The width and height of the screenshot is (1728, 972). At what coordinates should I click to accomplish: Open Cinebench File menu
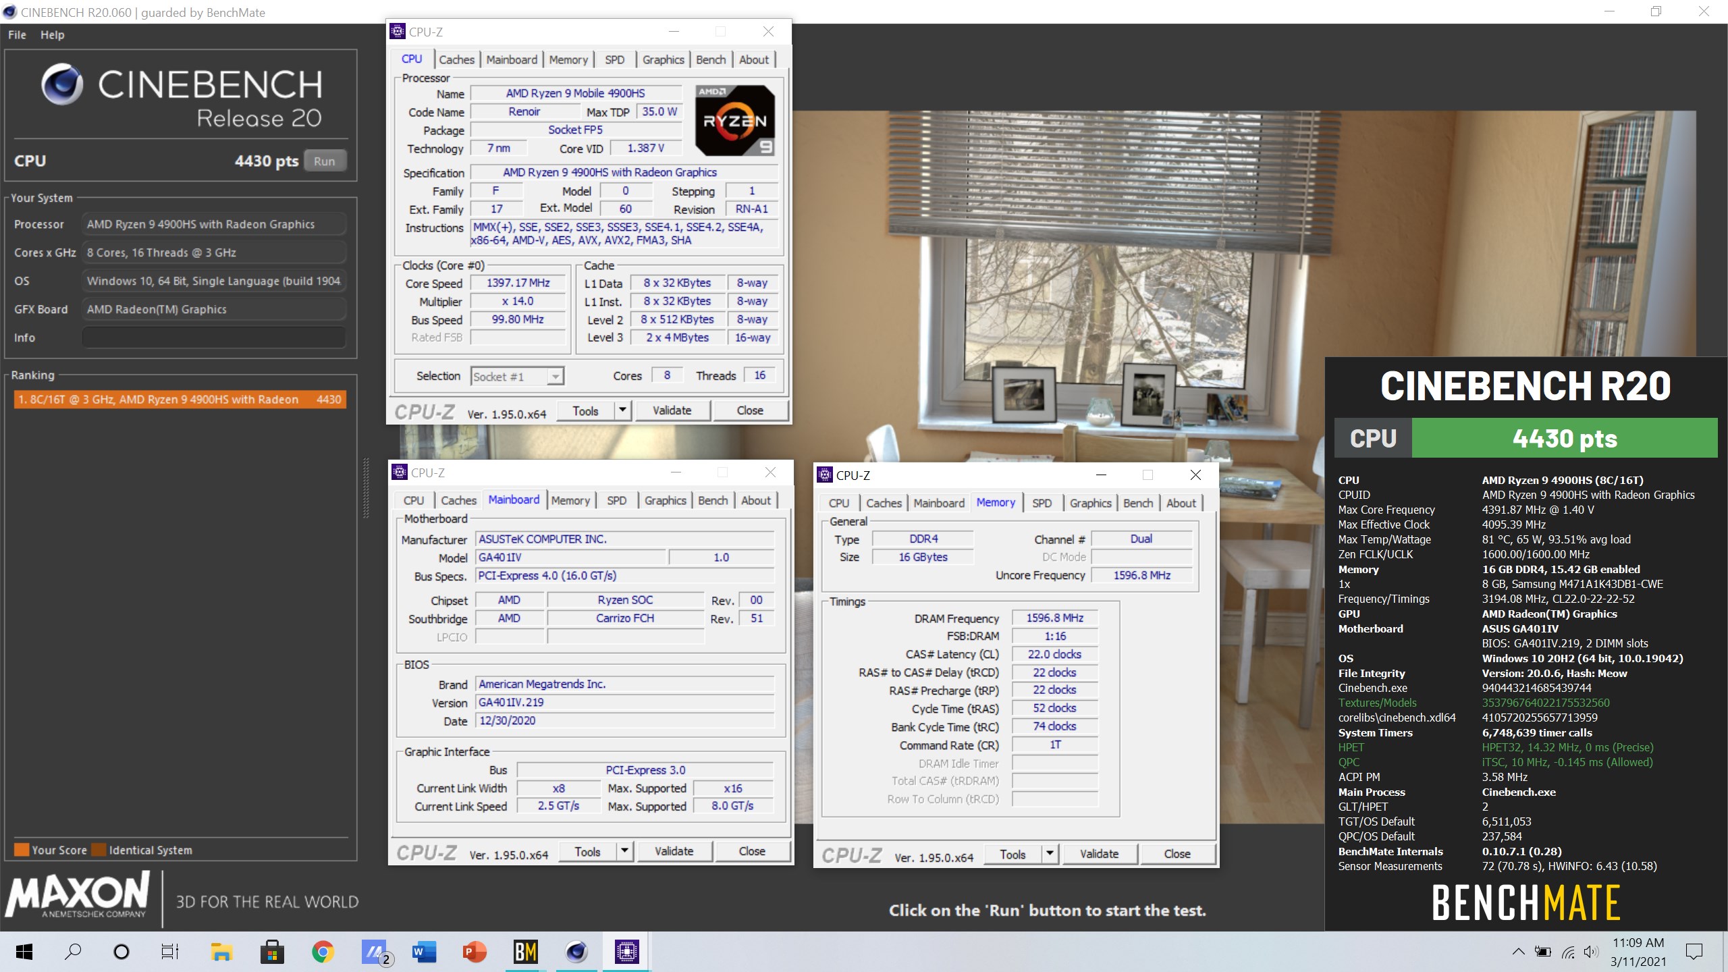tap(17, 34)
